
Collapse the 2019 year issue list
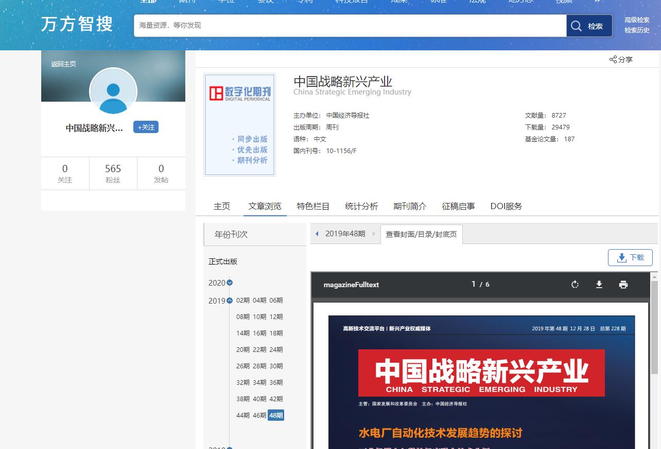(x=230, y=301)
